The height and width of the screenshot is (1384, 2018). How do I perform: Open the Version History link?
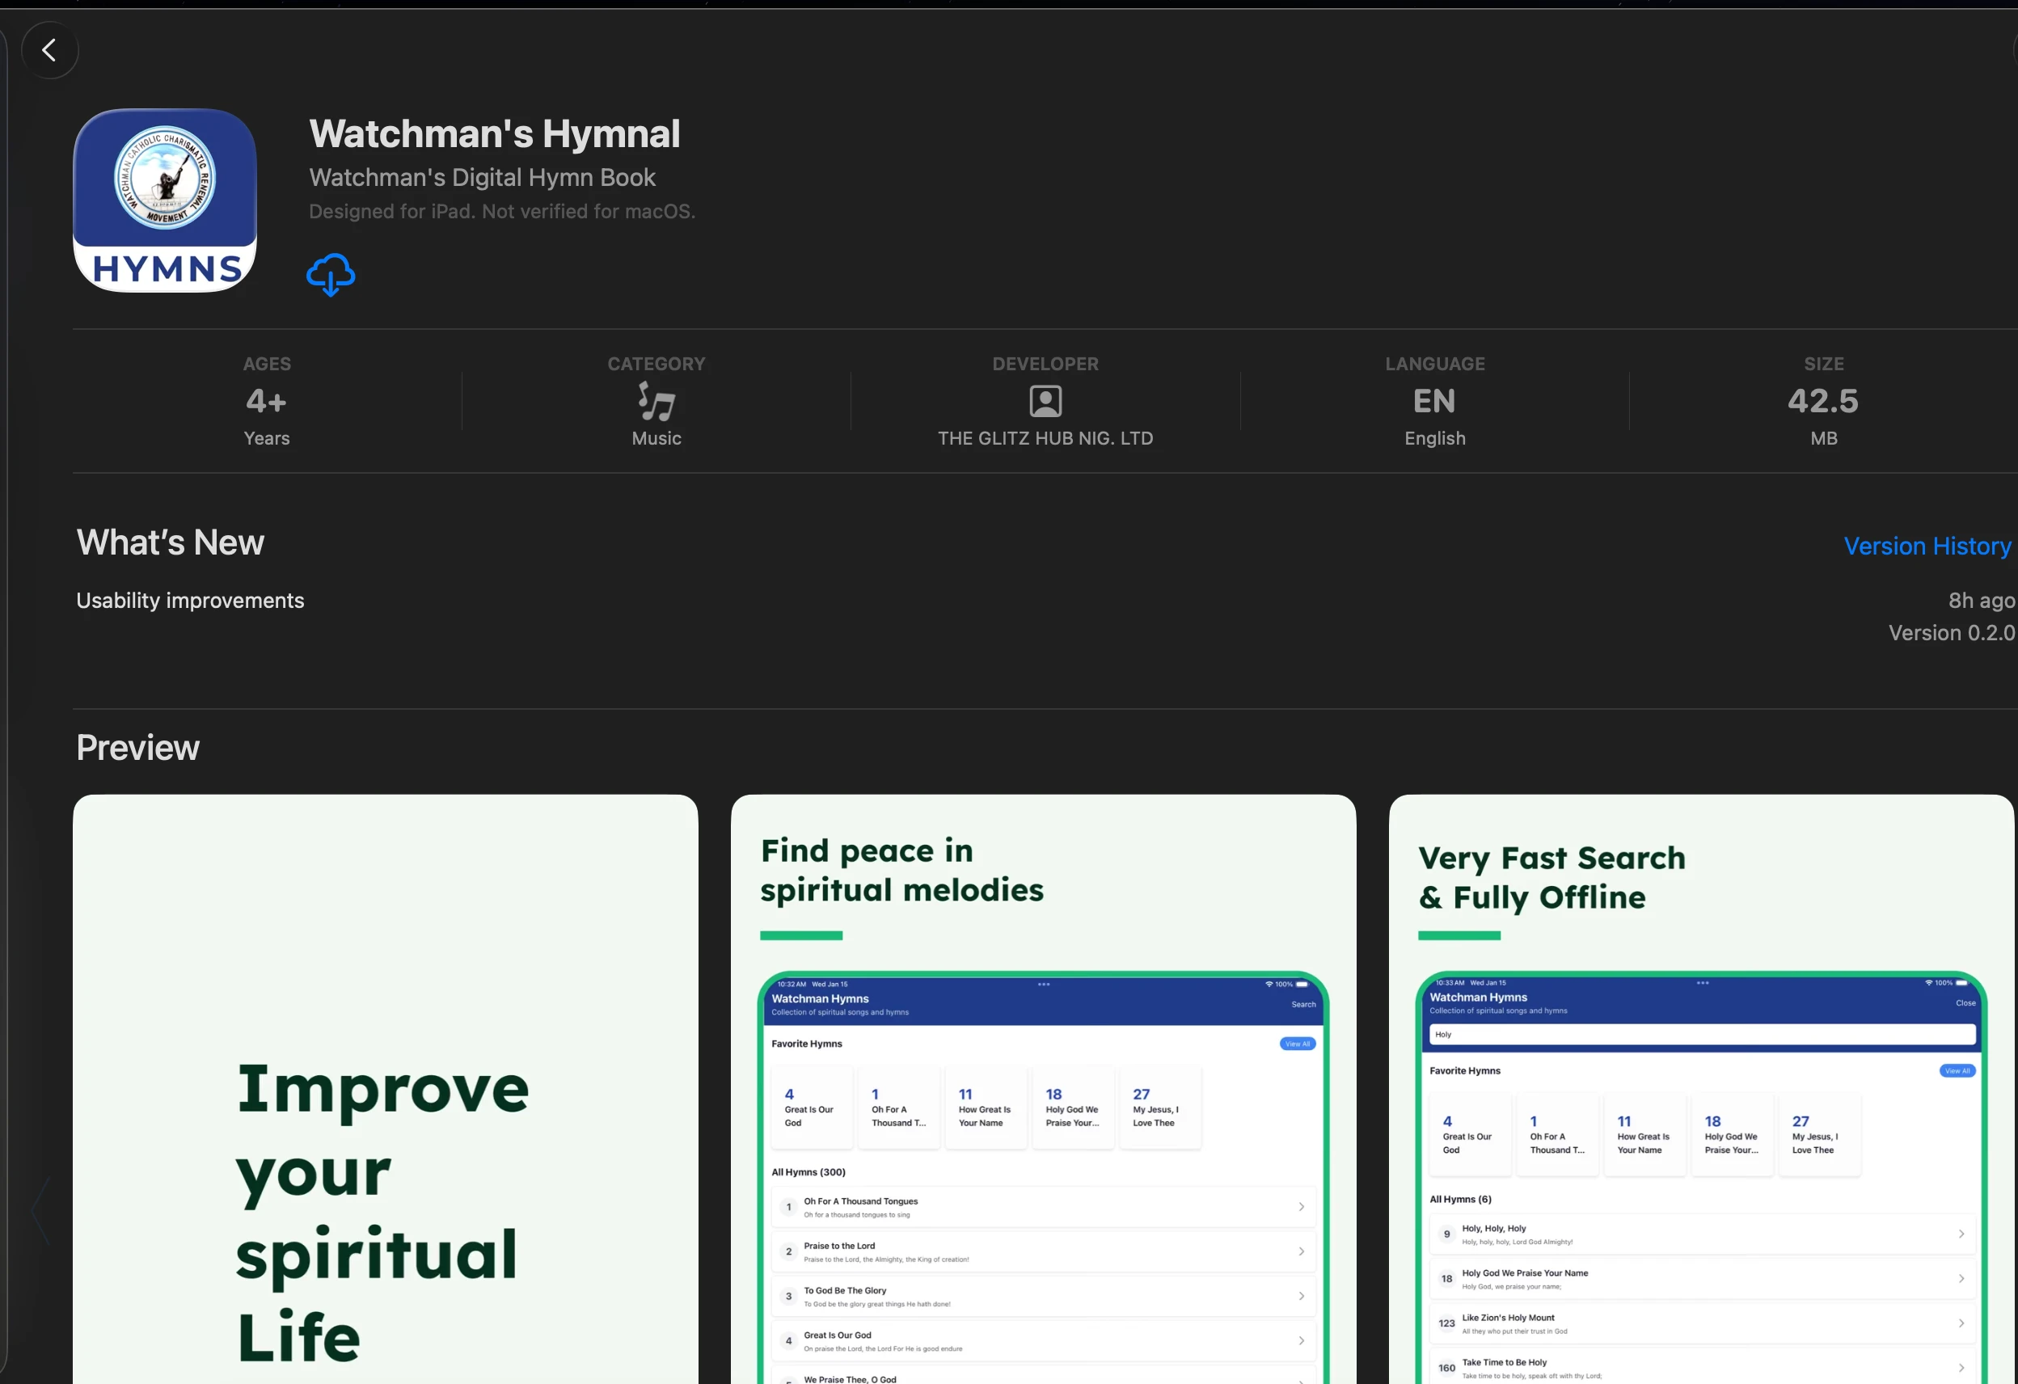pyautogui.click(x=1926, y=546)
